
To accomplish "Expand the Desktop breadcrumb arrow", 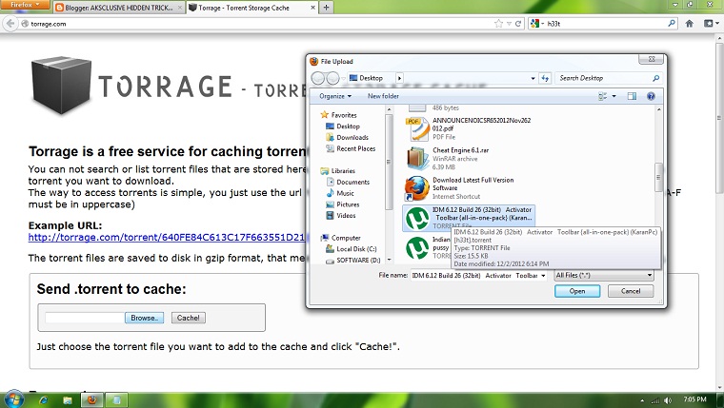I will tap(399, 78).
